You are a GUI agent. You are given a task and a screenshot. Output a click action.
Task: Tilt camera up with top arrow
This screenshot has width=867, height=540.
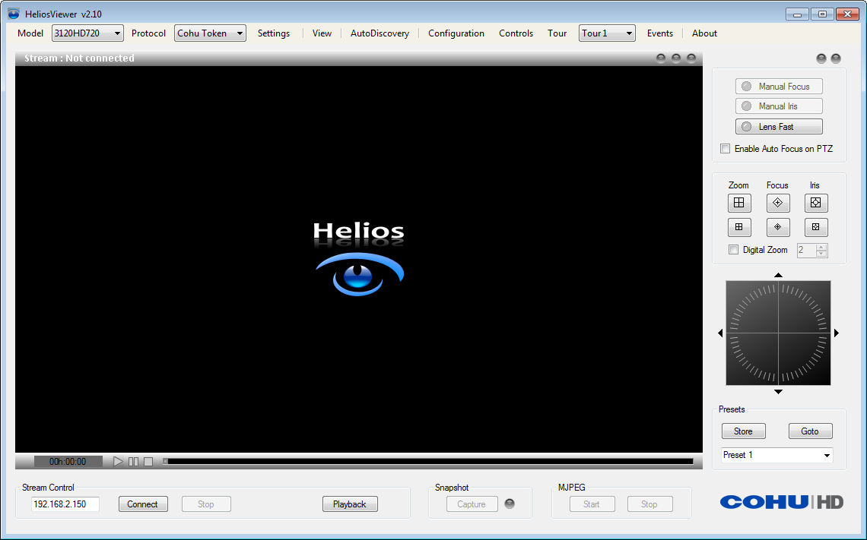[x=778, y=274]
